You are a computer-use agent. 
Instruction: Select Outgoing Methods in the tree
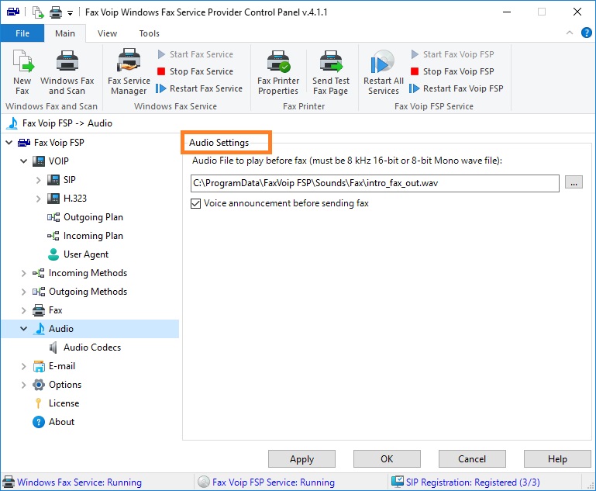[x=88, y=292]
